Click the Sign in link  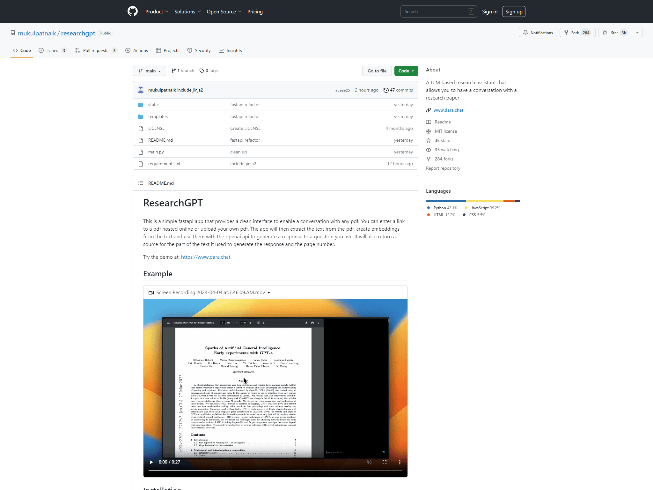click(x=489, y=11)
